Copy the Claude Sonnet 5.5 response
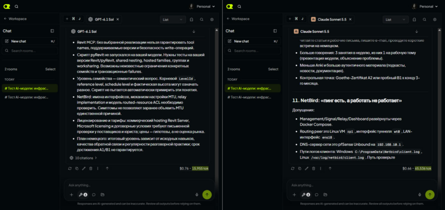The height and width of the screenshot is (210, 445). click(x=299, y=169)
